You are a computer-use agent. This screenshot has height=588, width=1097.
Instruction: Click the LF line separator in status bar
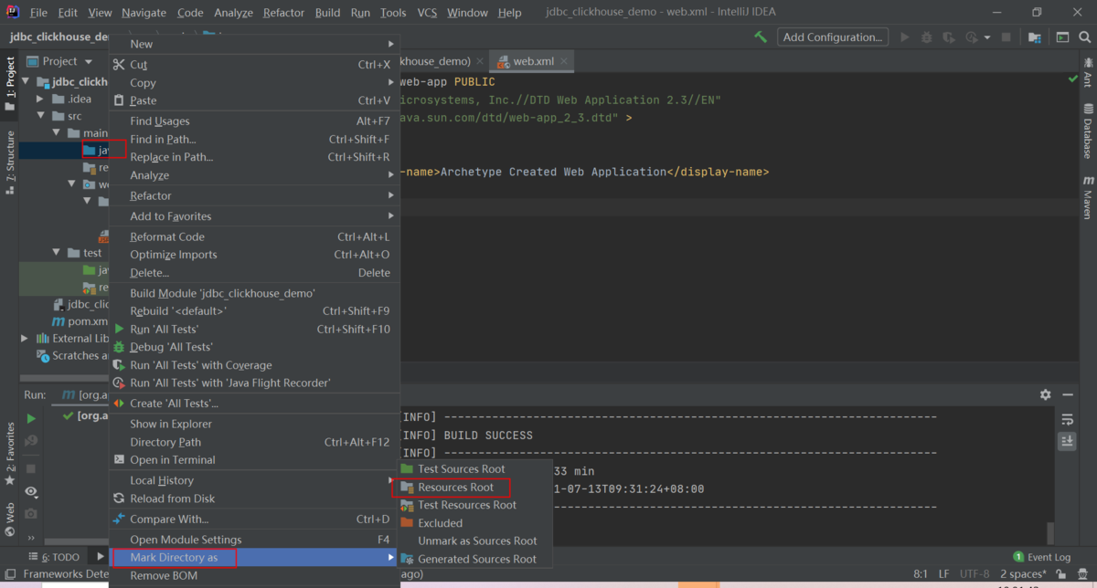point(944,574)
